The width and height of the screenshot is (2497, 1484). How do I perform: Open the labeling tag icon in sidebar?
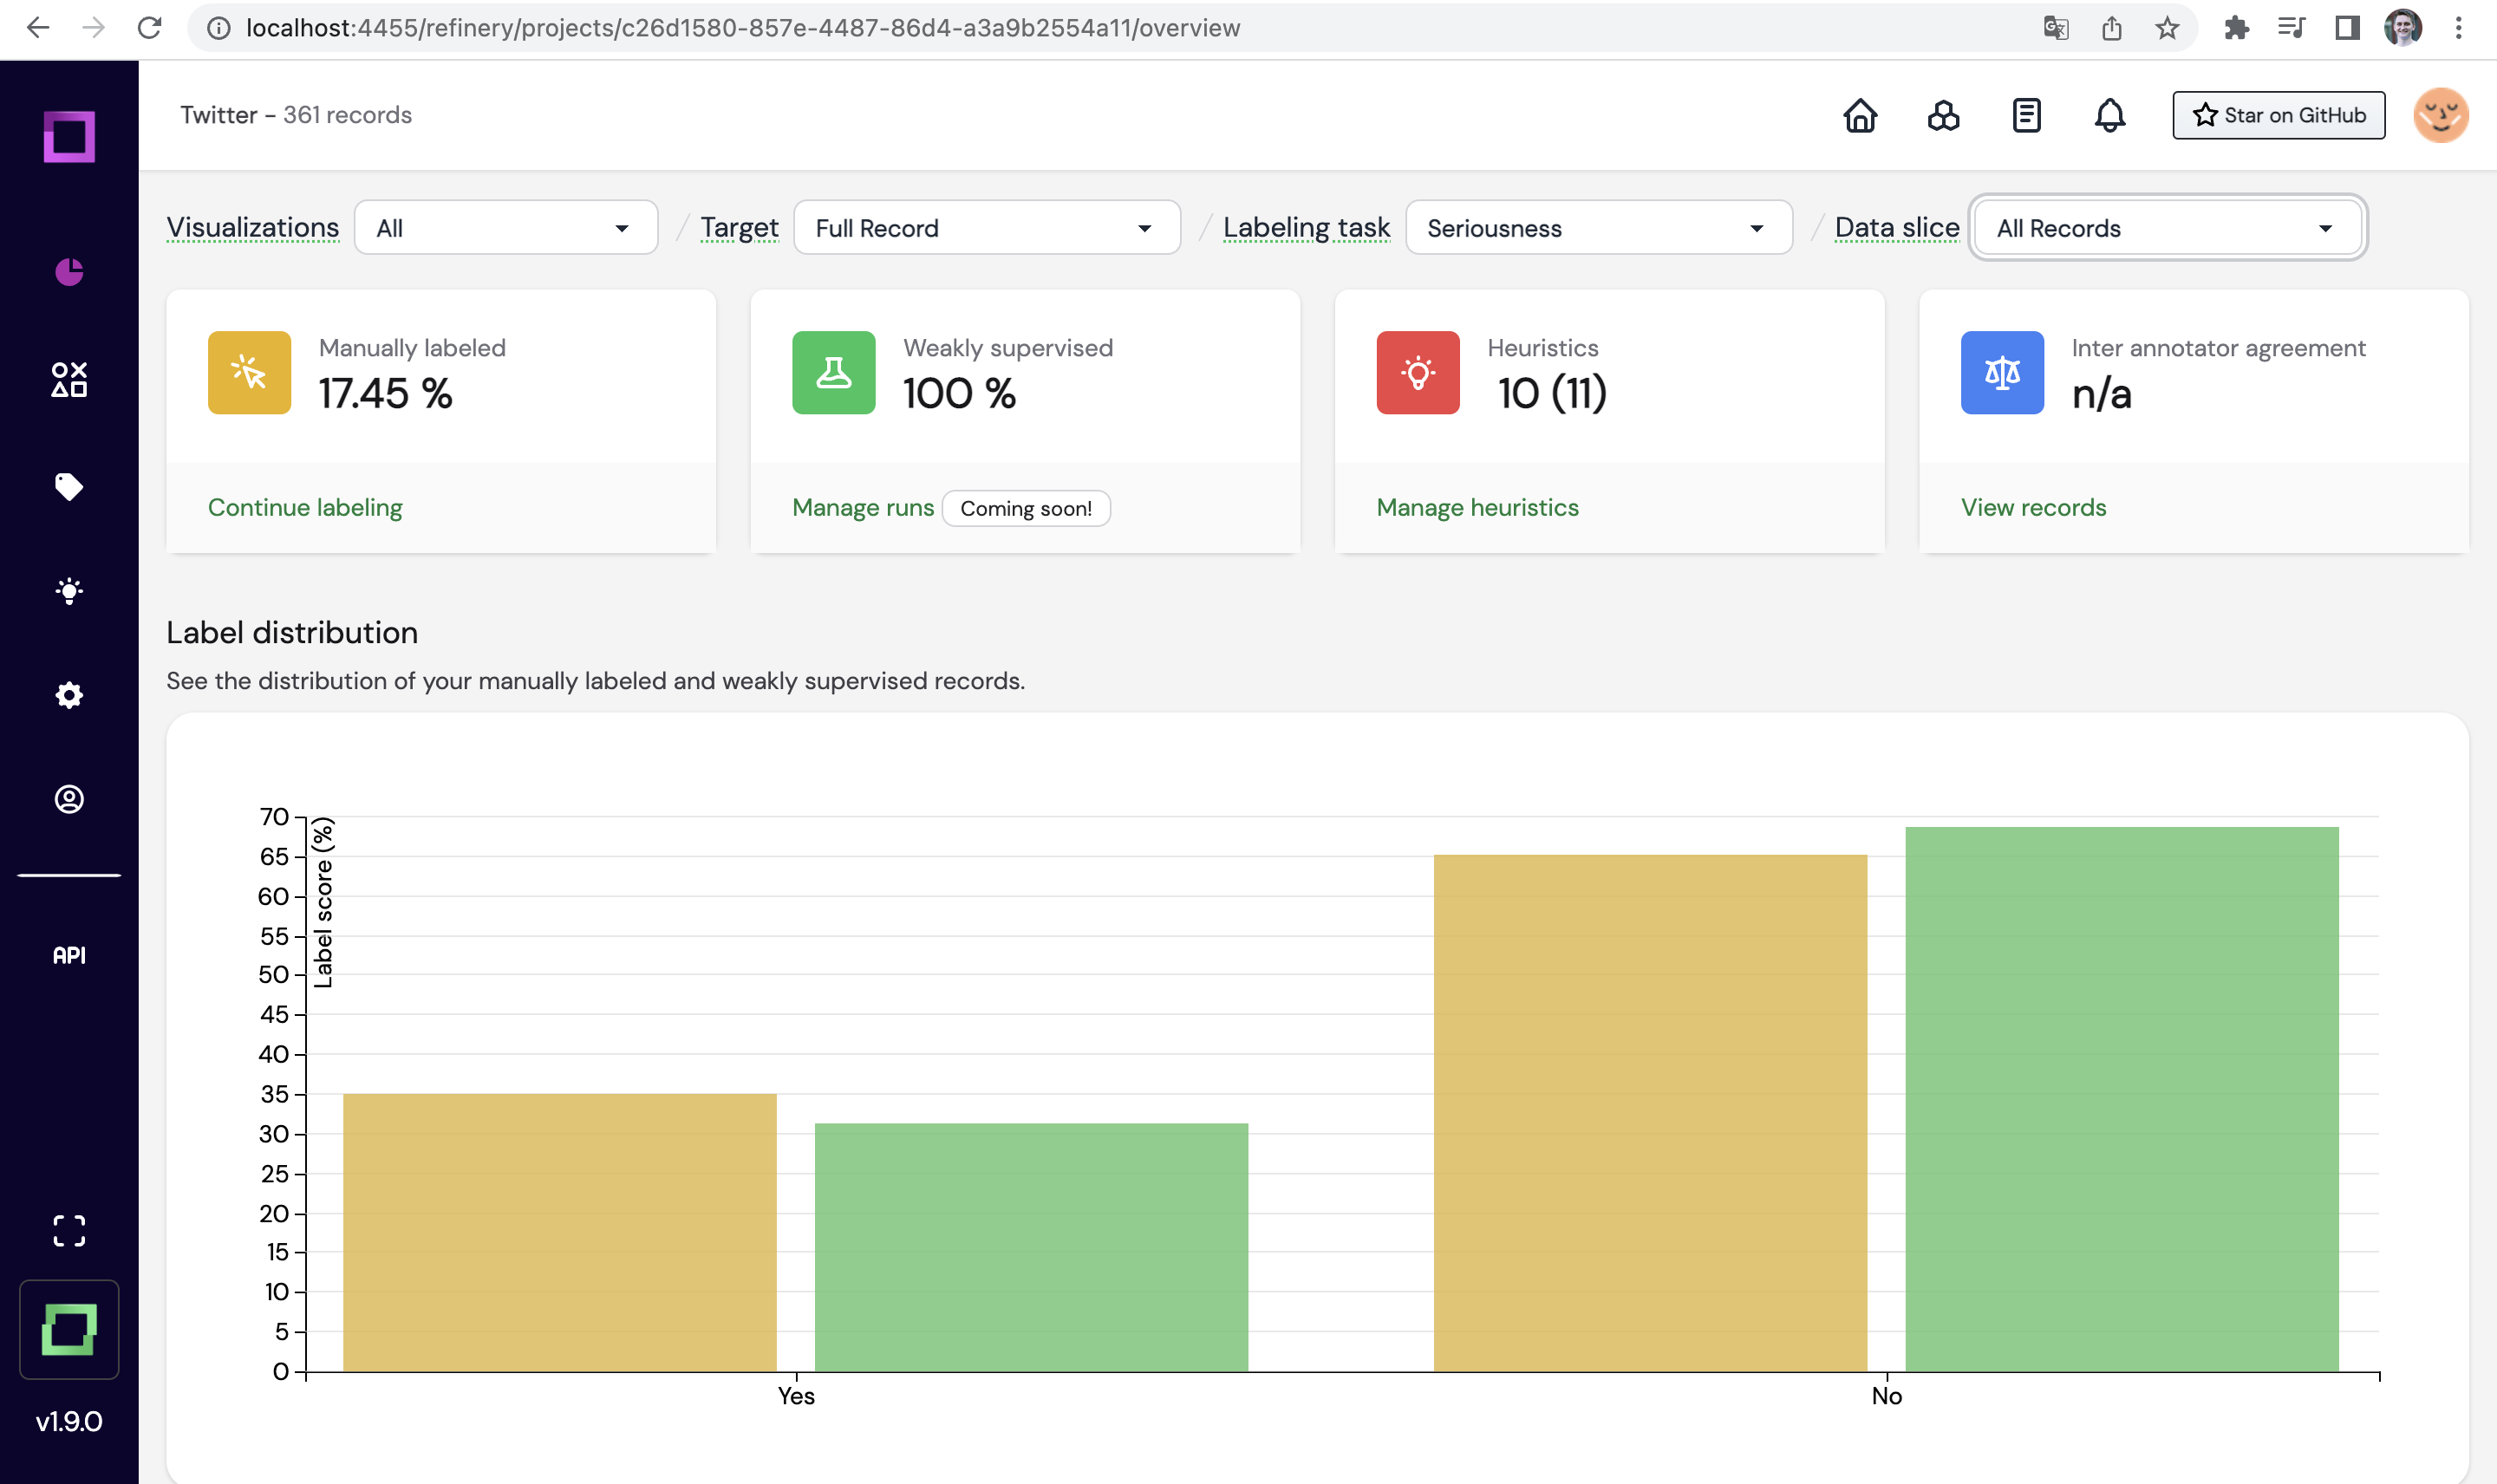point(69,487)
